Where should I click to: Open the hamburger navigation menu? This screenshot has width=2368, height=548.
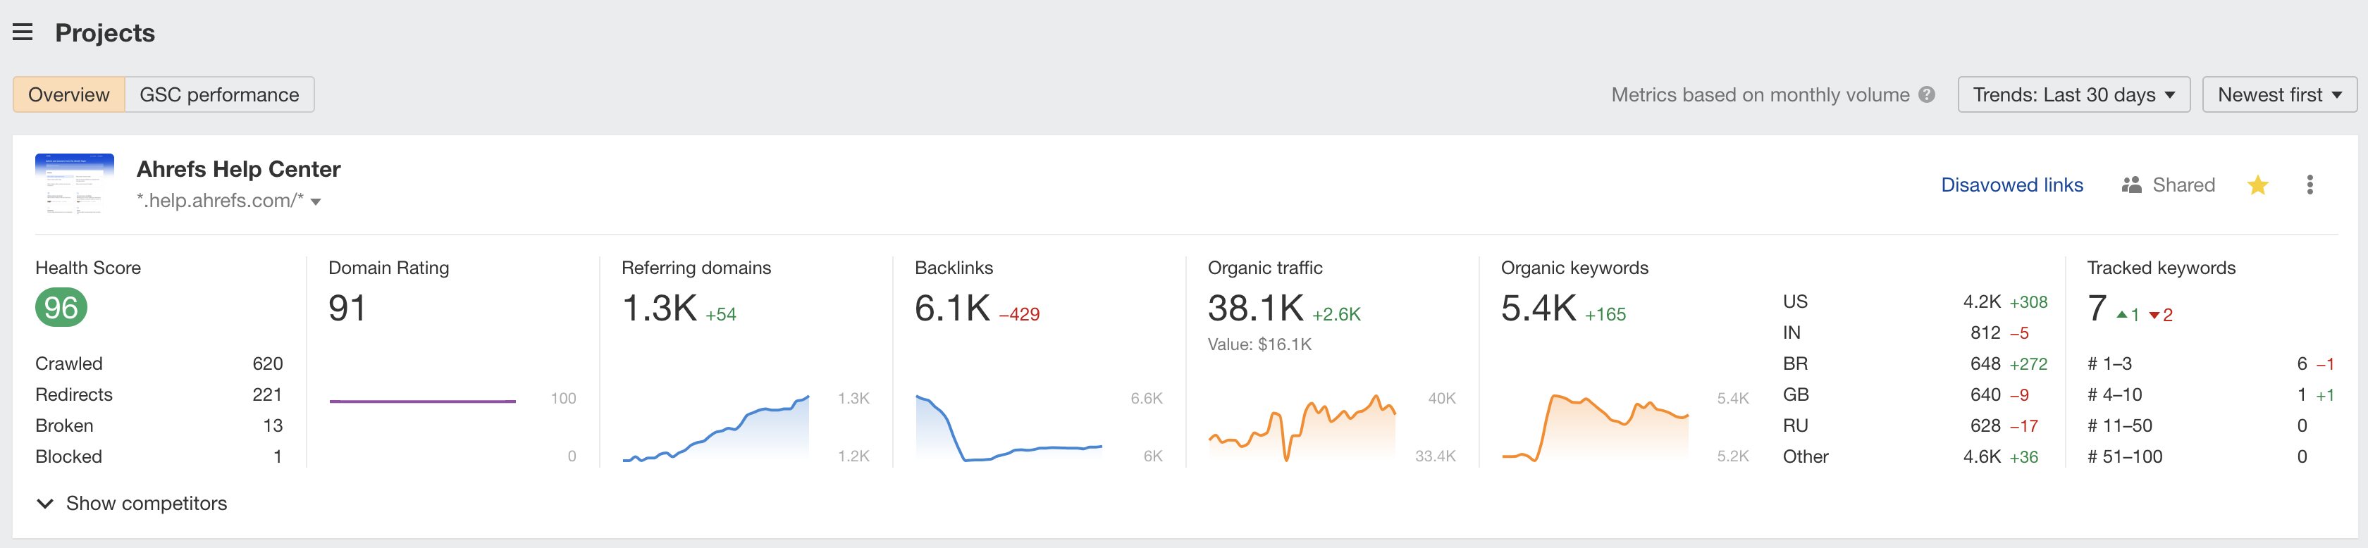(23, 33)
